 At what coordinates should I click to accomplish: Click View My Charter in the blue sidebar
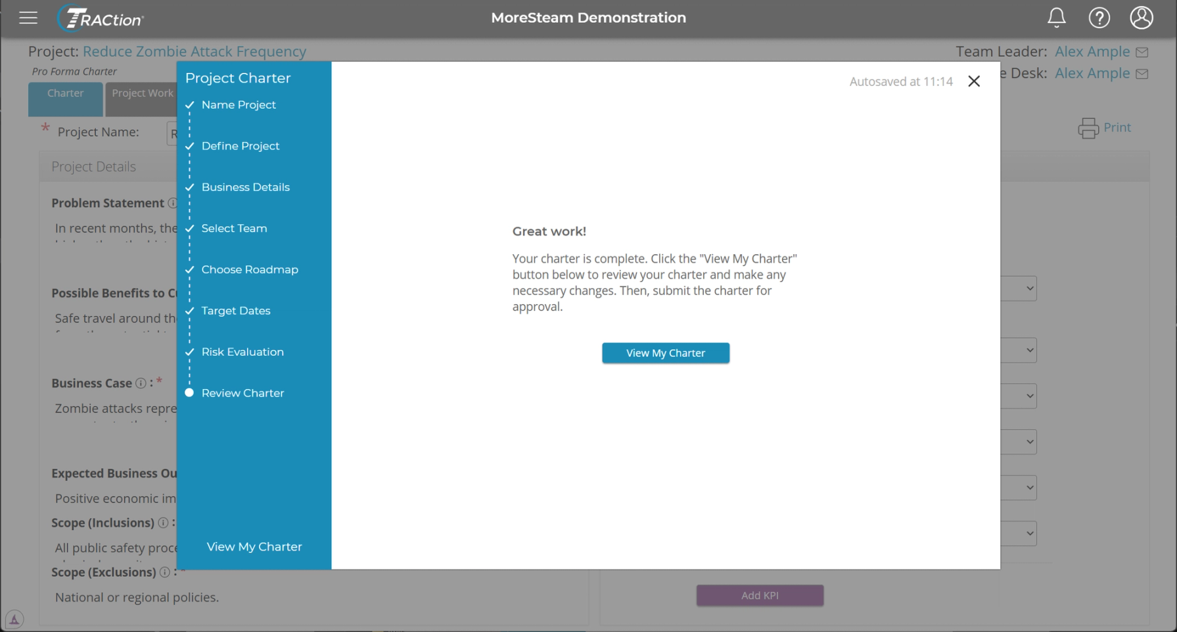[x=254, y=547]
